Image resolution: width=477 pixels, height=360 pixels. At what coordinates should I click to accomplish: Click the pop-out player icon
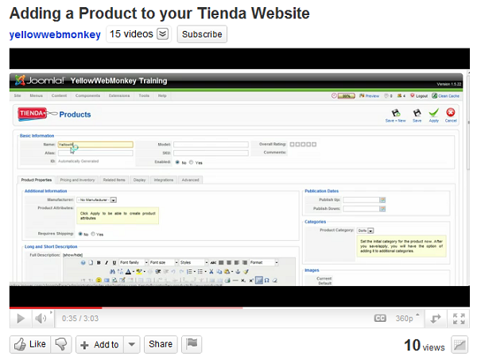point(436,319)
